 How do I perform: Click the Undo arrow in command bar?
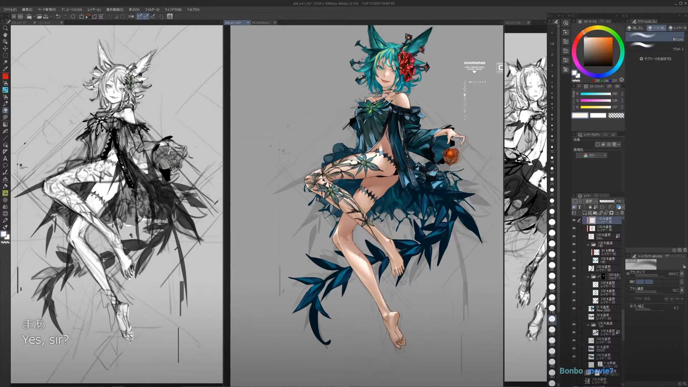(x=58, y=16)
